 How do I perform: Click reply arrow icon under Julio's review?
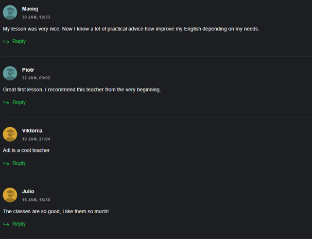click(x=6, y=224)
